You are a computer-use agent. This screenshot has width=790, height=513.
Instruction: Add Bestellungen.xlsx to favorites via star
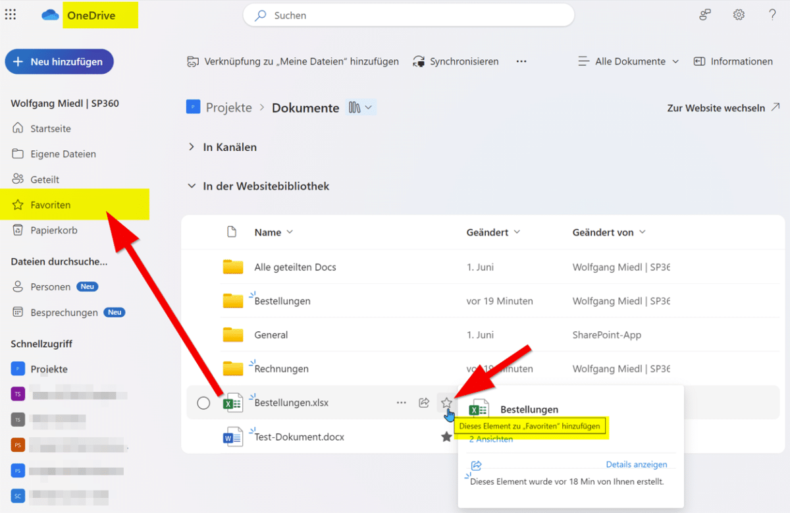tap(447, 402)
